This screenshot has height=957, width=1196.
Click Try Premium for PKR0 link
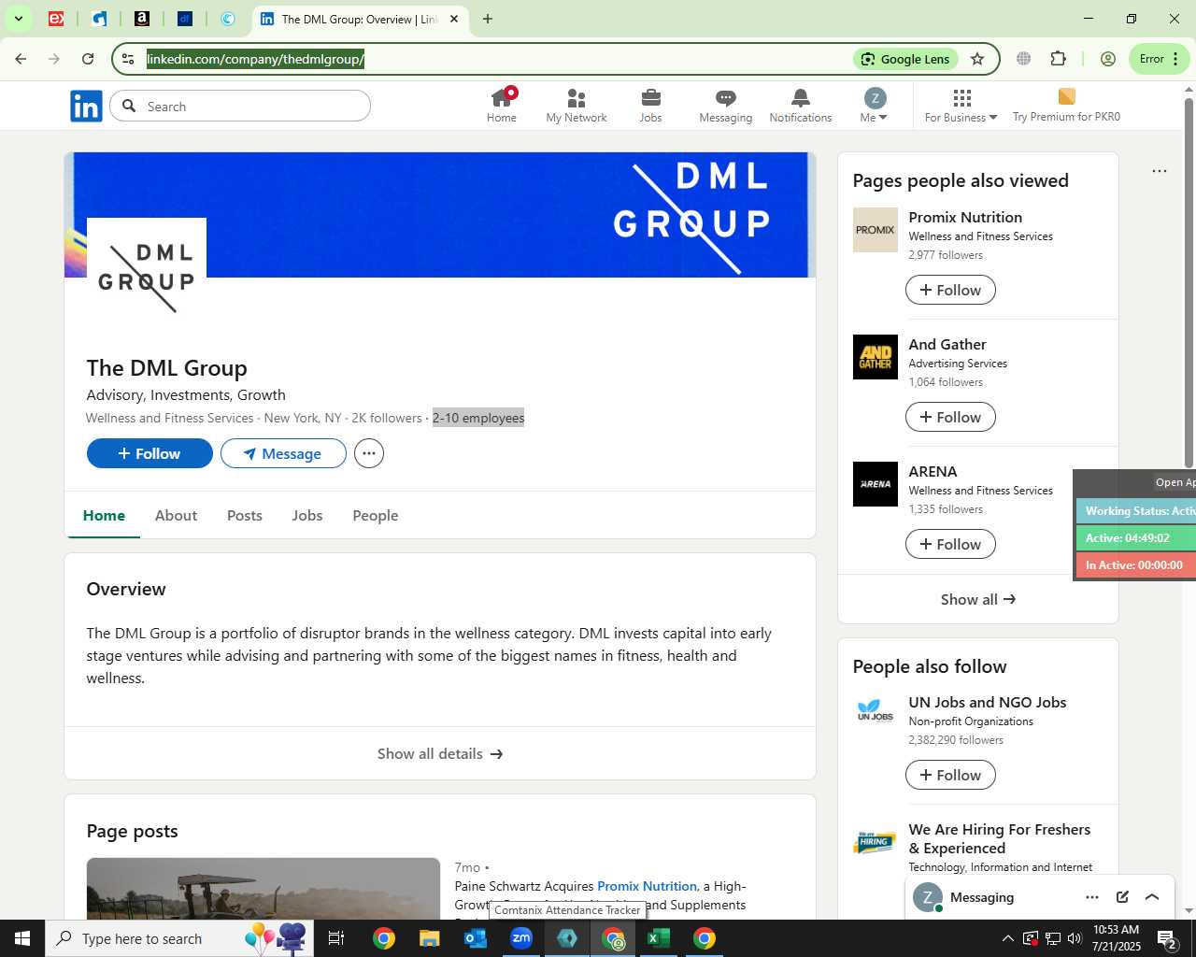pyautogui.click(x=1066, y=106)
